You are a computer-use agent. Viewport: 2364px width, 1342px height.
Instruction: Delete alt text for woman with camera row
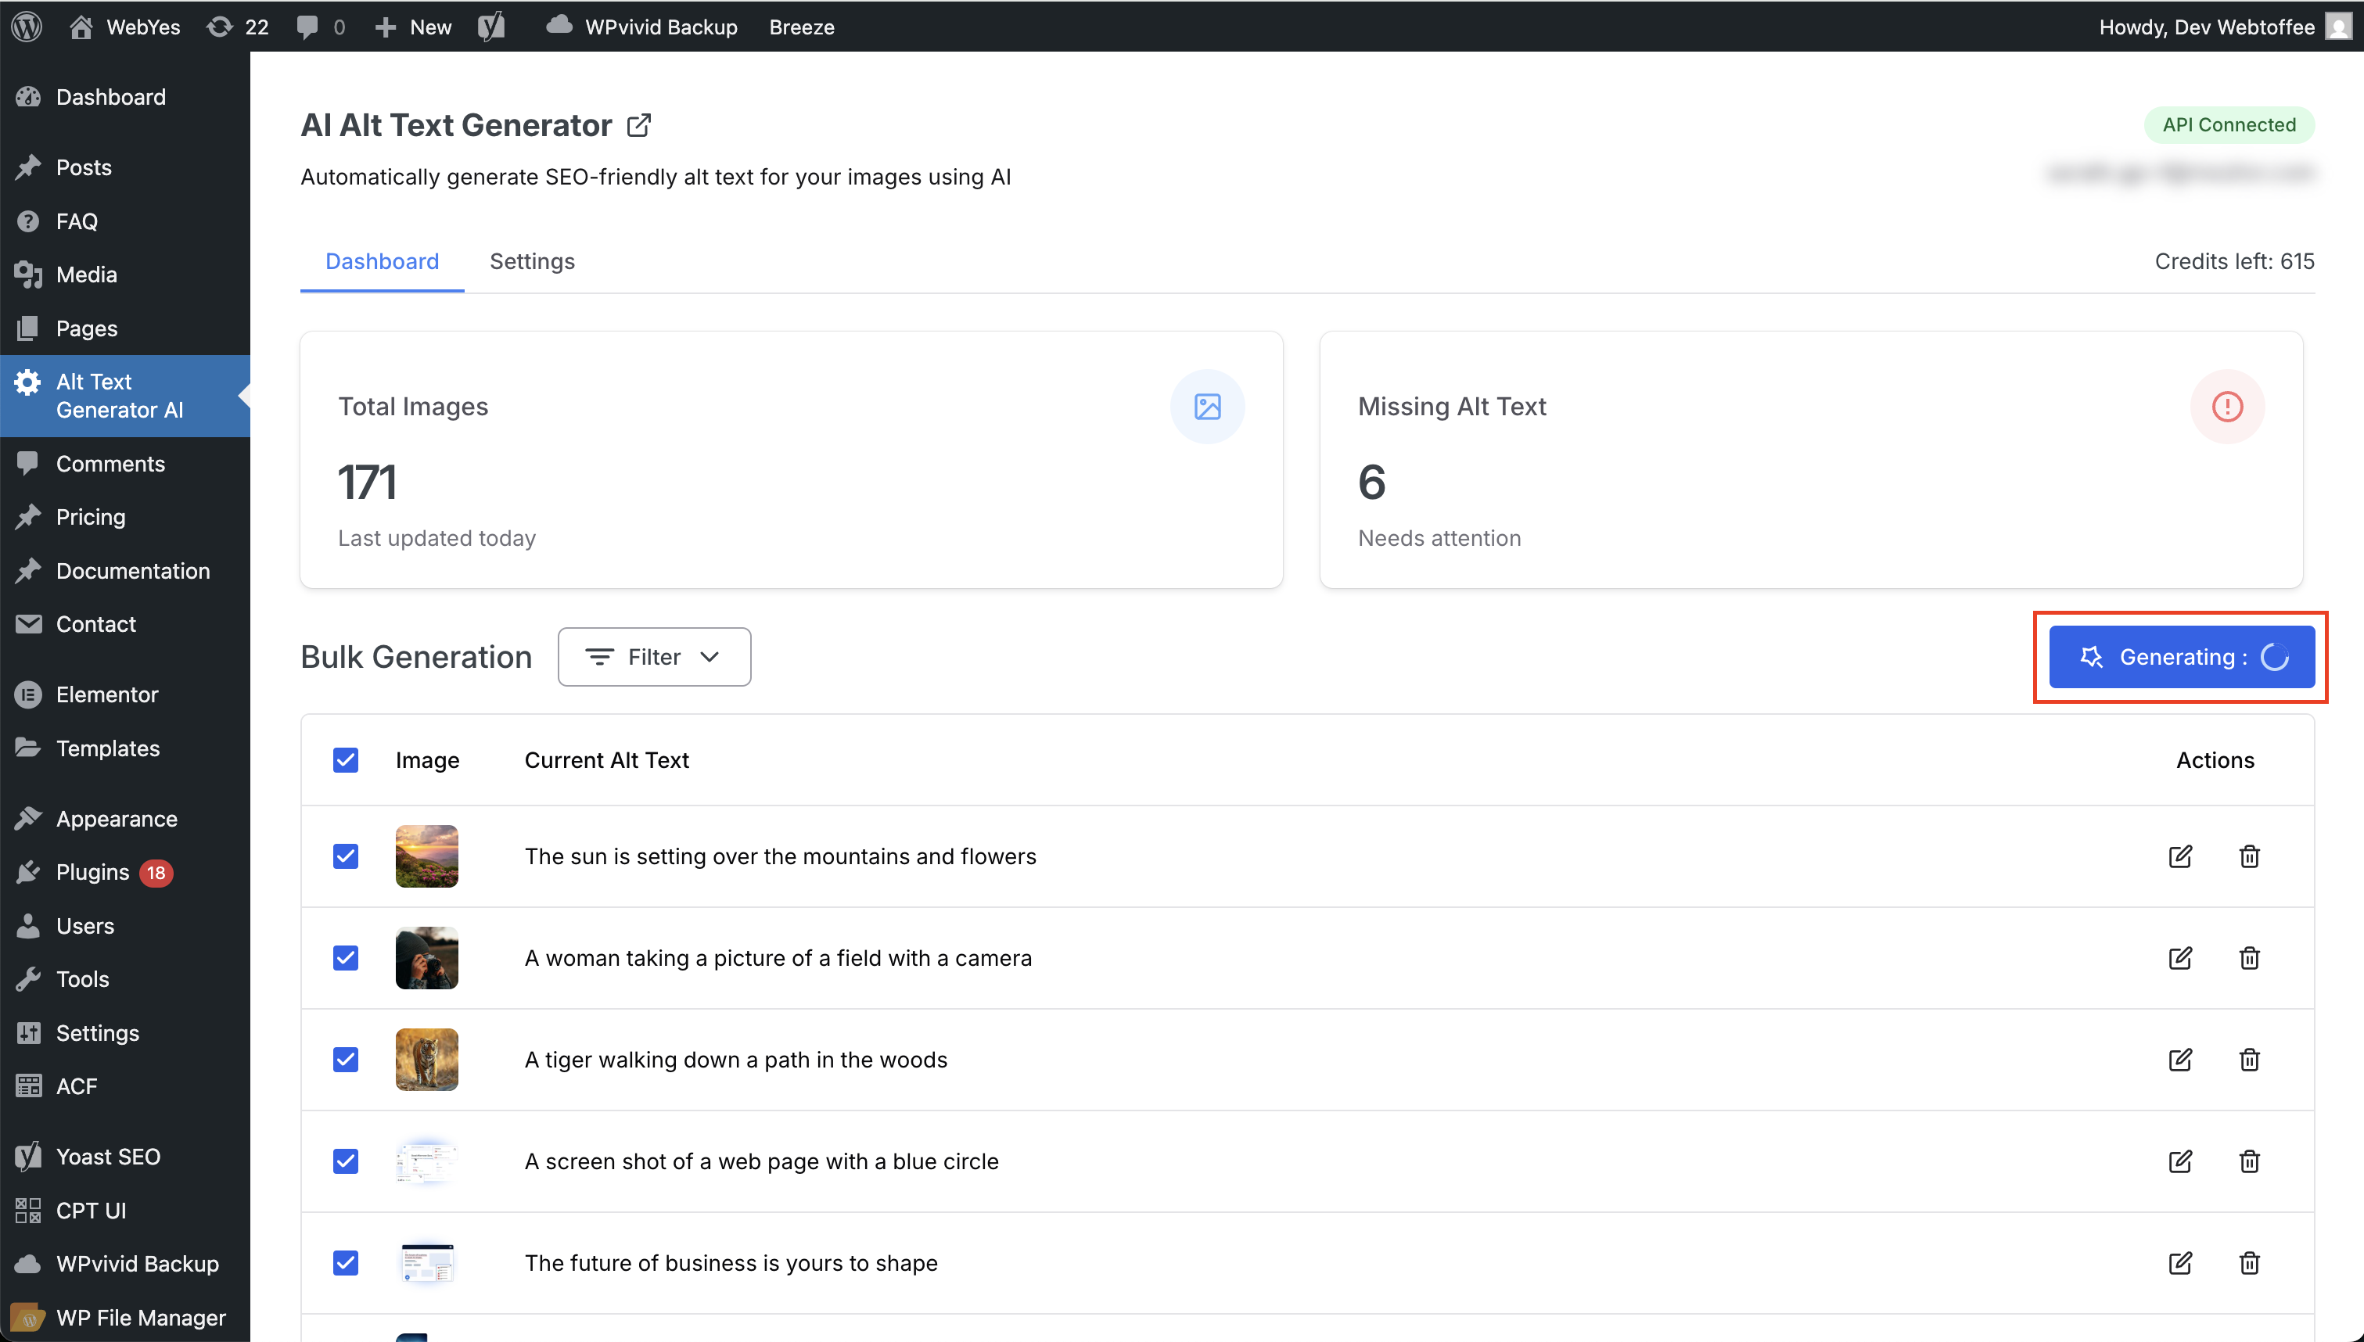click(x=2250, y=959)
